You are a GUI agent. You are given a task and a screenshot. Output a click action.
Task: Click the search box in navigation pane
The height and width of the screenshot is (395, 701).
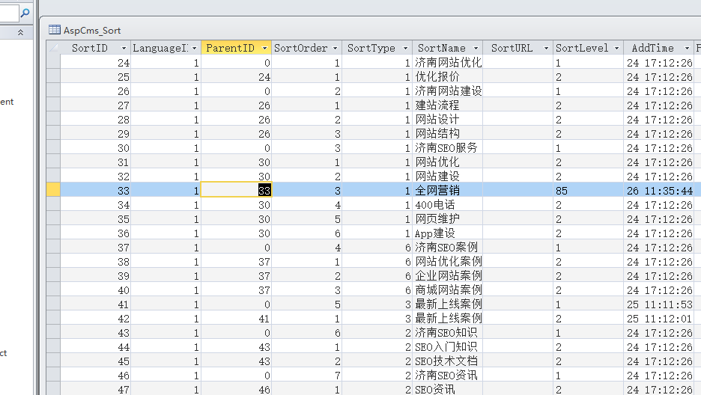click(x=9, y=13)
